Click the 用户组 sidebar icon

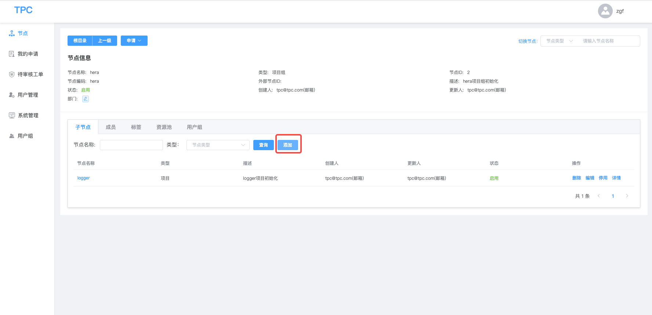point(12,136)
